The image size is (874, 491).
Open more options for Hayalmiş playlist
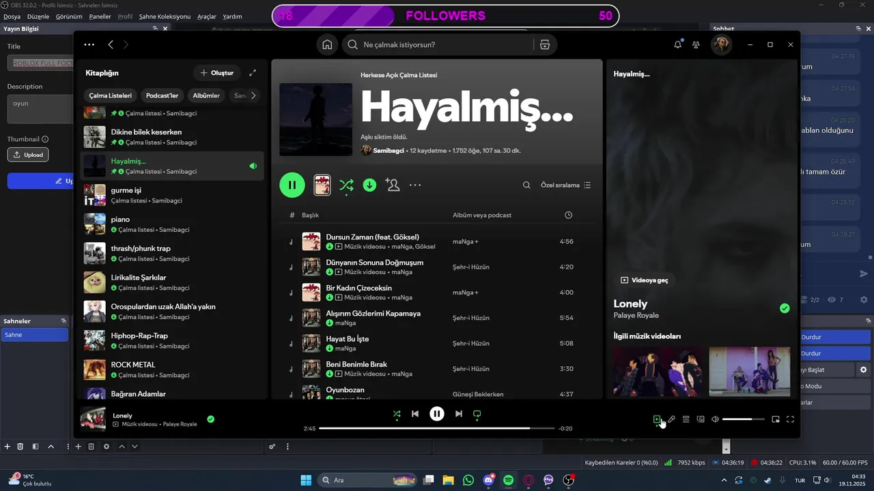coord(415,185)
